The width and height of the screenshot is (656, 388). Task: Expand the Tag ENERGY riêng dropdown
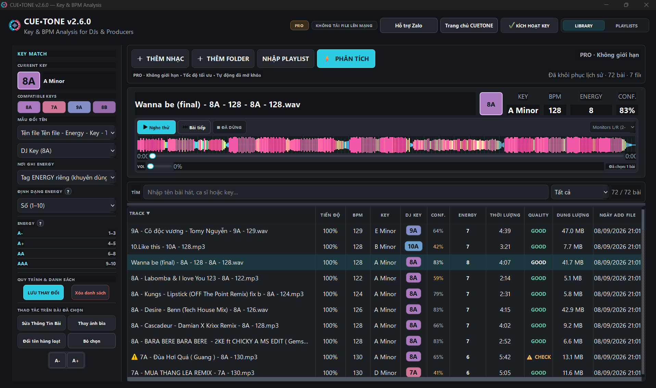point(66,178)
